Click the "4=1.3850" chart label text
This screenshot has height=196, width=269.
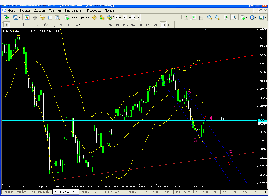[218, 118]
